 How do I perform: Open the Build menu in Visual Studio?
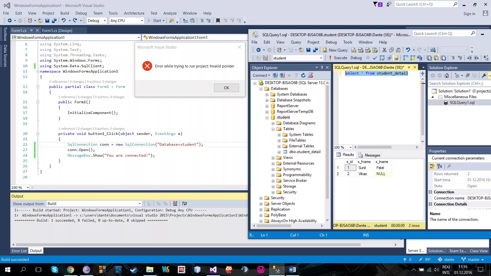point(64,13)
